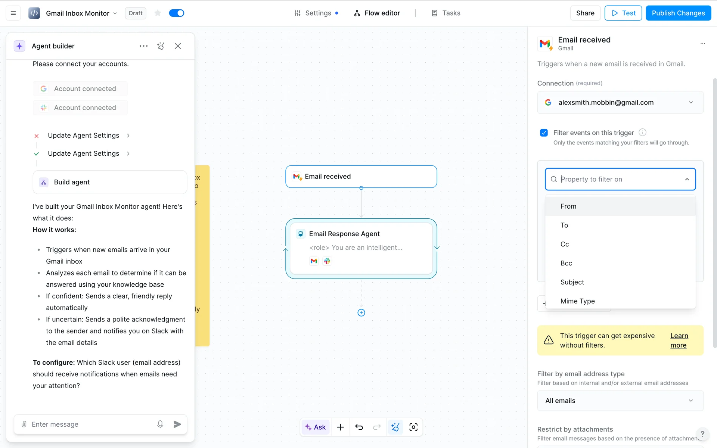The image size is (717, 448).
Task: Star the Gmail Inbox Monitor agent
Action: pos(158,13)
